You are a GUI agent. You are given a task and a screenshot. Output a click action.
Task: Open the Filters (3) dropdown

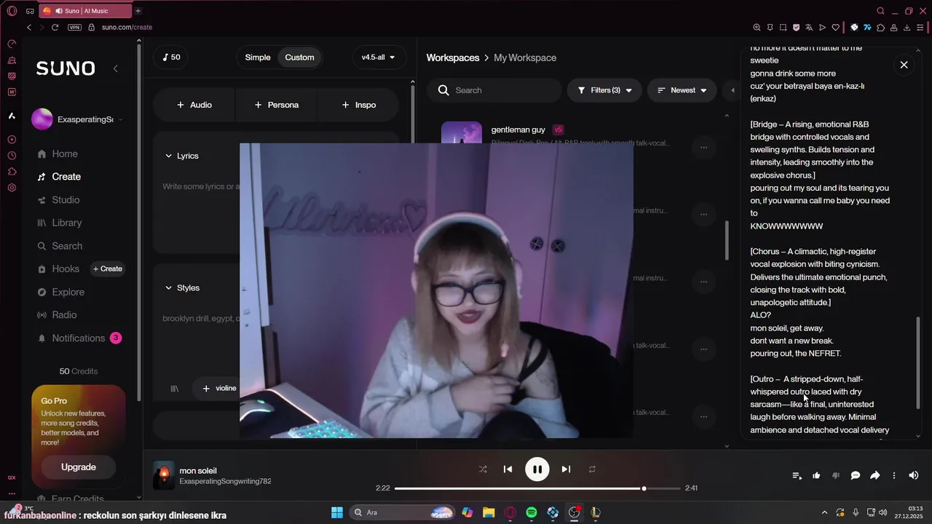pos(604,90)
